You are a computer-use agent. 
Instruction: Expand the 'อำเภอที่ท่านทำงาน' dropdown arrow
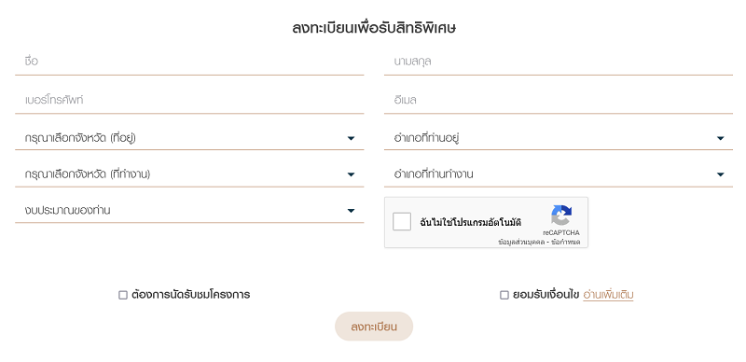point(720,174)
